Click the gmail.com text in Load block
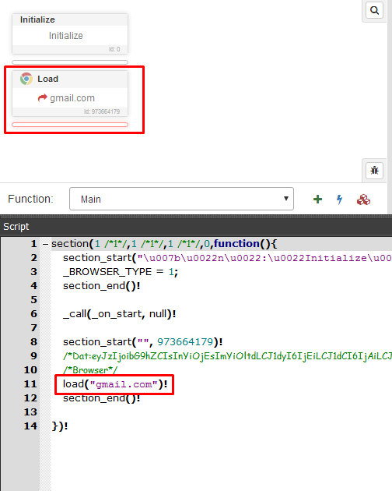The height and width of the screenshot is (491, 392). pyautogui.click(x=72, y=98)
